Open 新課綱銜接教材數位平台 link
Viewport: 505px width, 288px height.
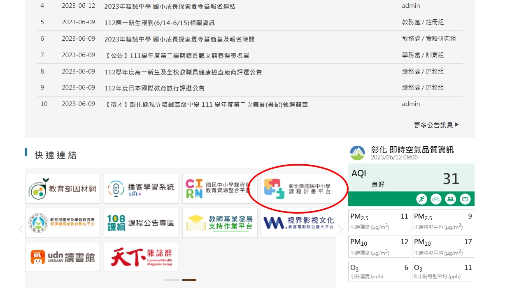(63, 223)
